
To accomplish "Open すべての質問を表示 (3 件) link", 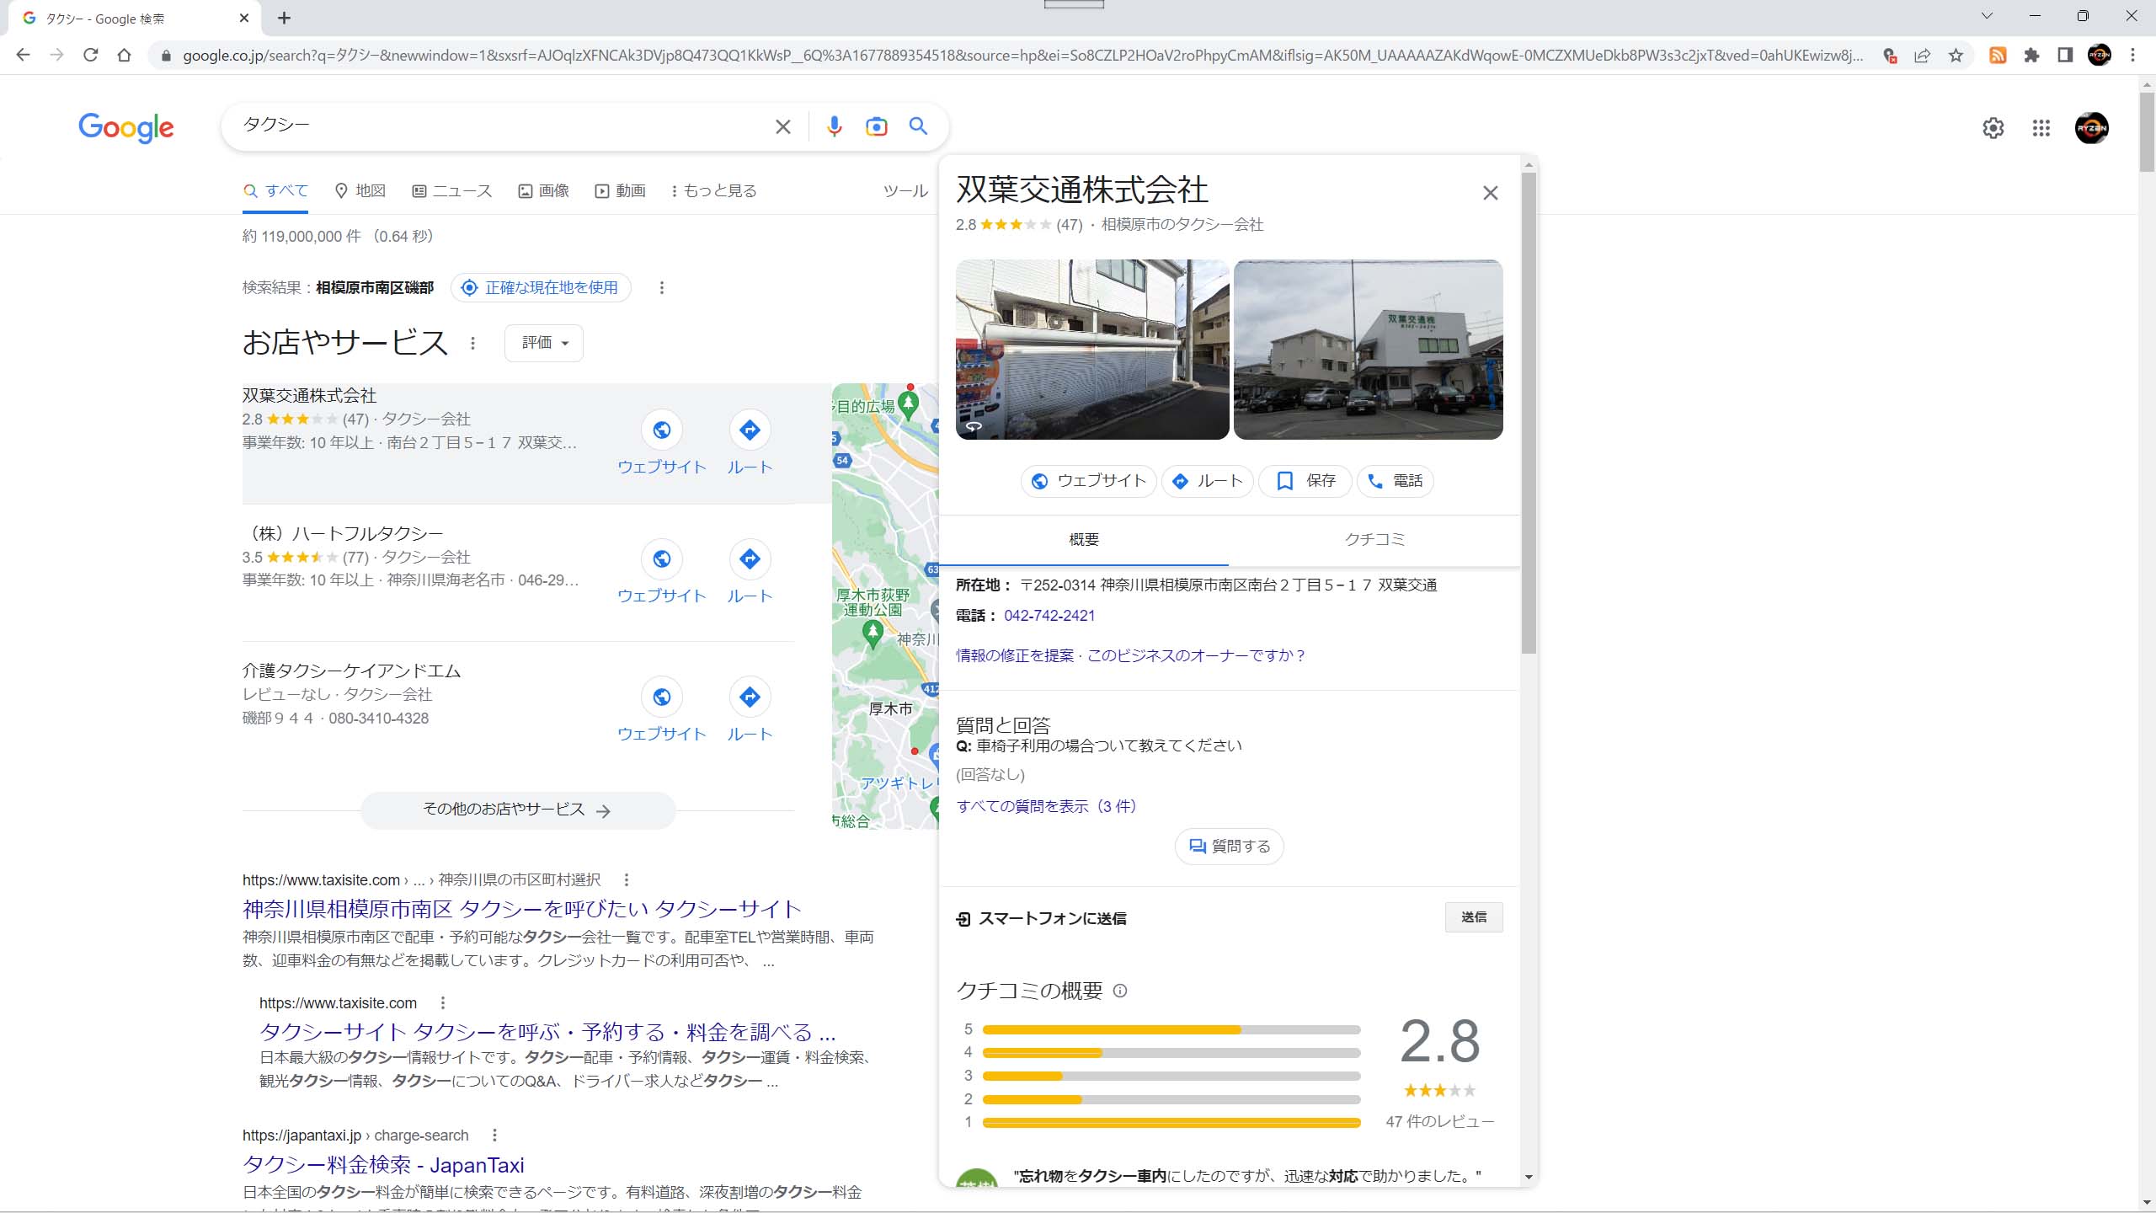I will click(1047, 806).
